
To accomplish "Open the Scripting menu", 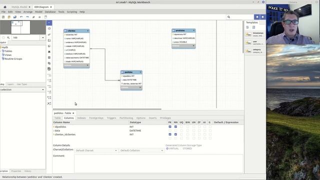I will pos(72,12).
